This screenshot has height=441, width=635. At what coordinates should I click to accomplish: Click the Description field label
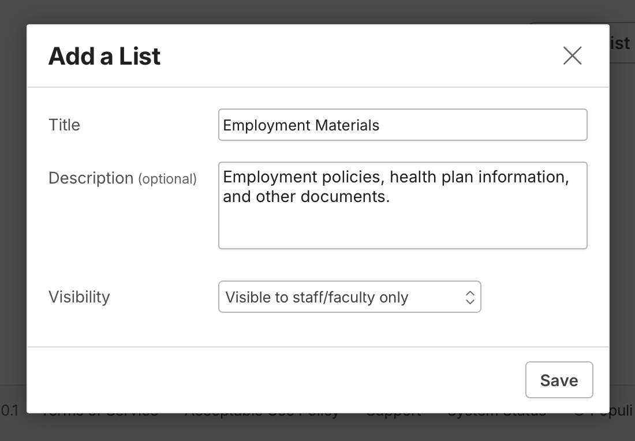tap(91, 178)
